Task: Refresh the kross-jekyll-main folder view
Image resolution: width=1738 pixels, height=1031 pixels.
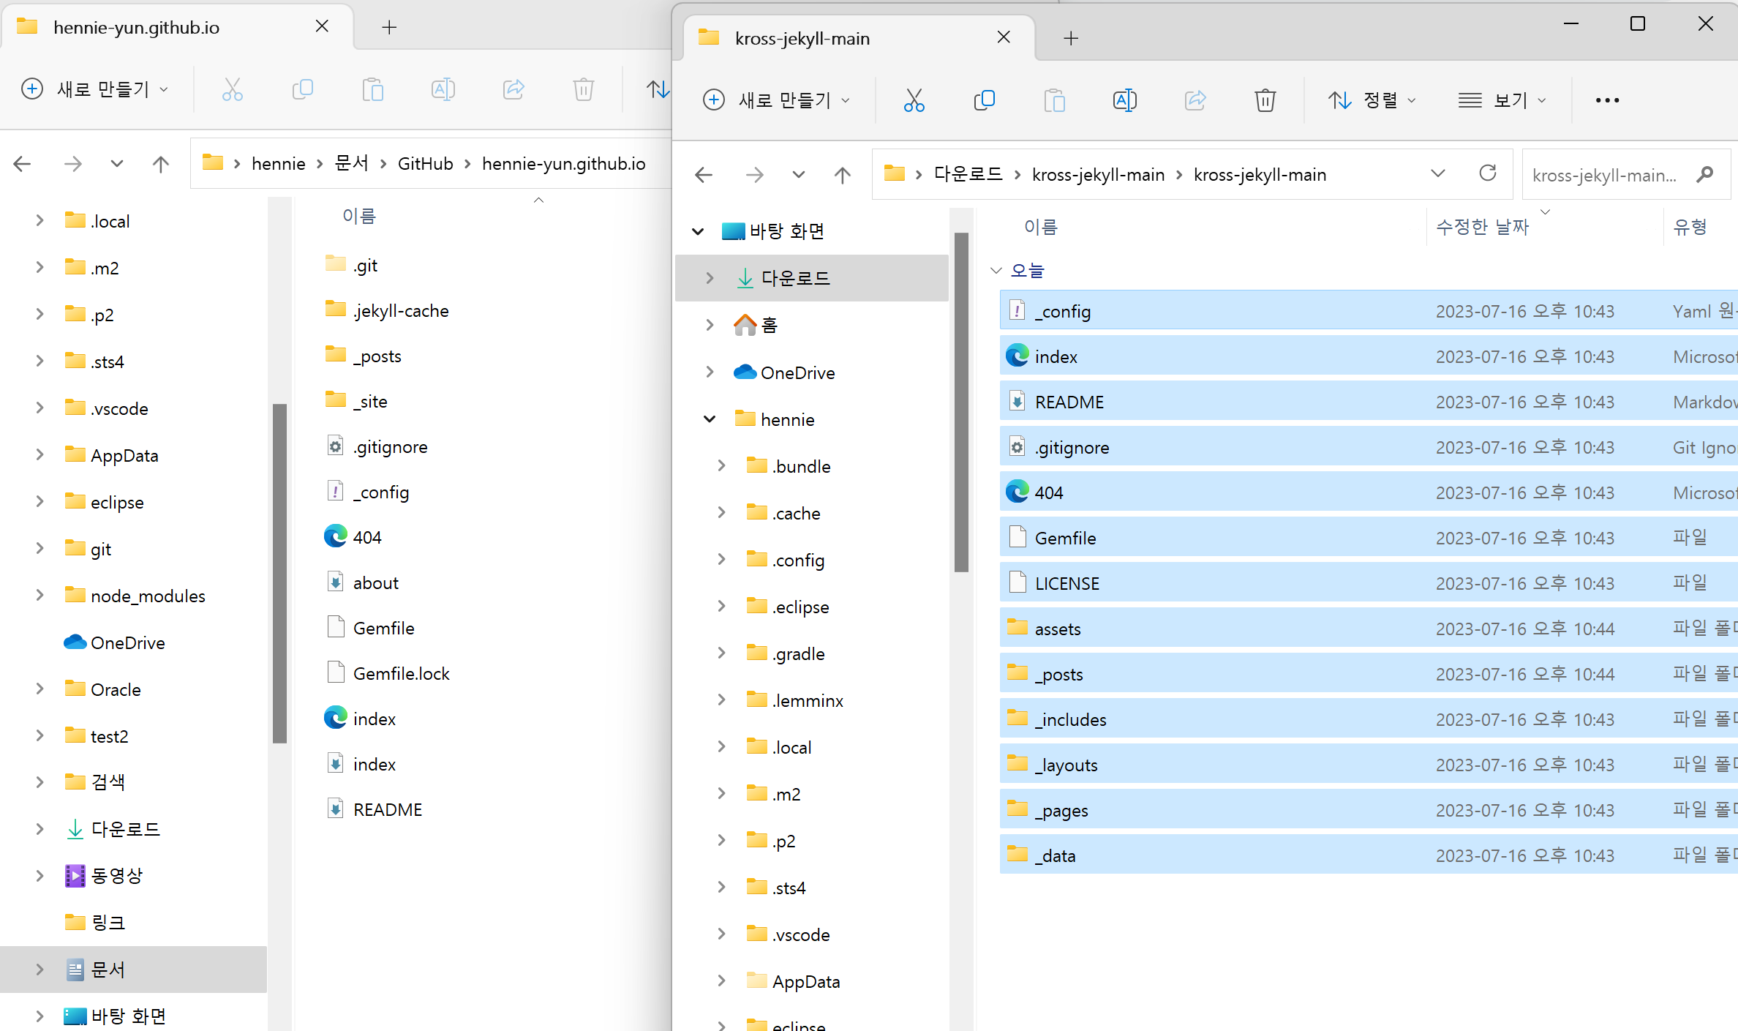Action: click(x=1487, y=173)
